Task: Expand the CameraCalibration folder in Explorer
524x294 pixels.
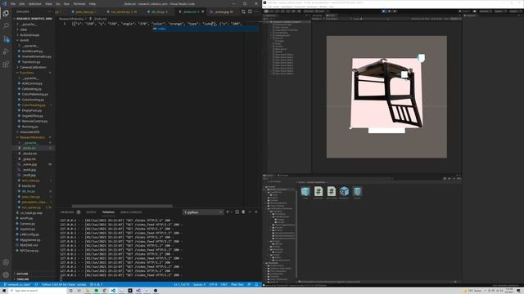Action: click(34, 67)
